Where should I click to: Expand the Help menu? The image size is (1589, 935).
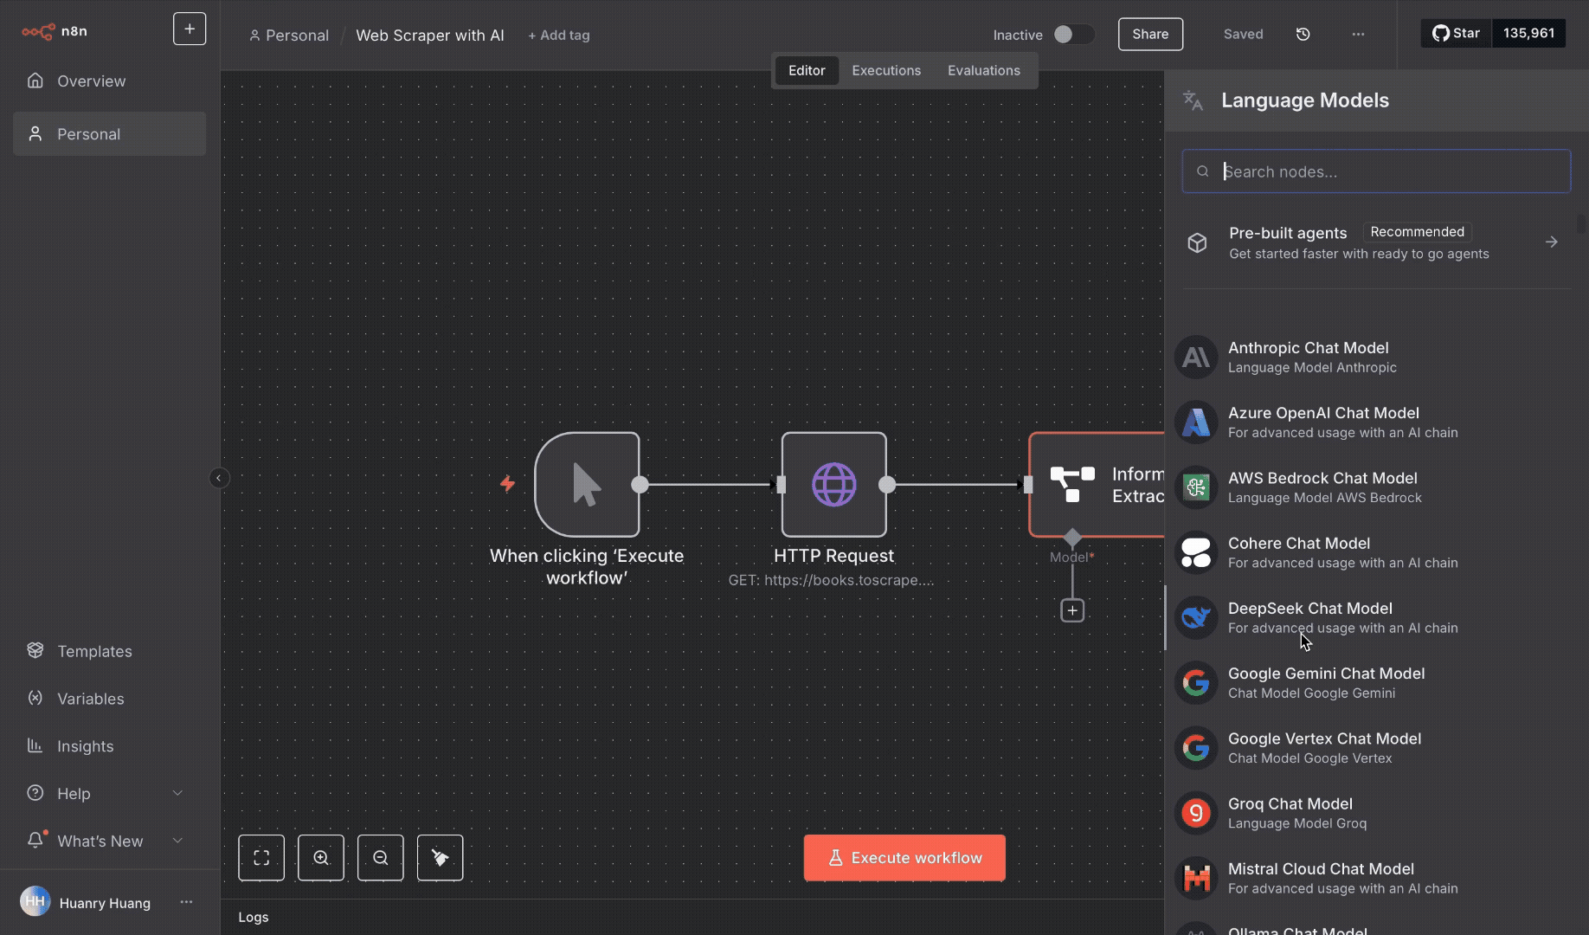point(109,793)
